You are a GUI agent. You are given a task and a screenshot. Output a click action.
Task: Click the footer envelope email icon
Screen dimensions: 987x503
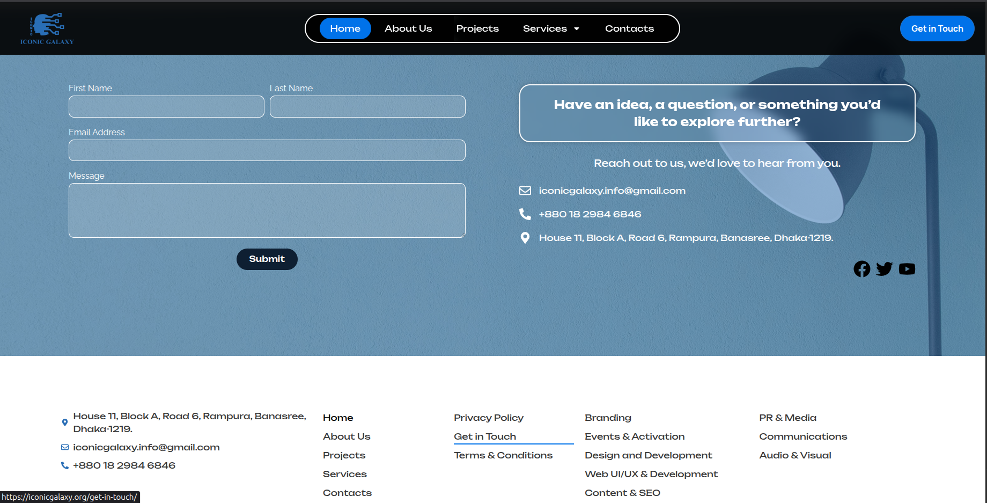point(65,447)
